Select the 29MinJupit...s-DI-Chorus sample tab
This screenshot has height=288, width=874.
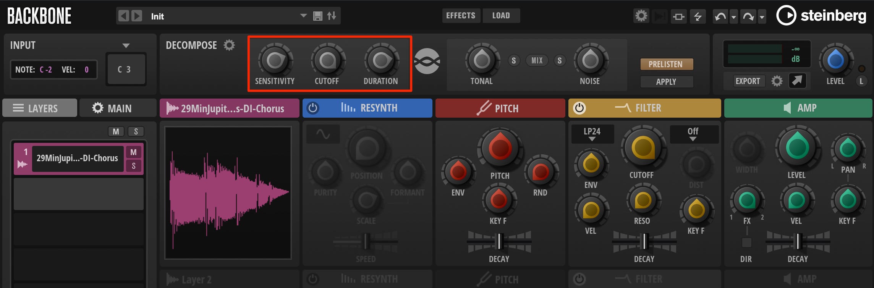pos(230,108)
